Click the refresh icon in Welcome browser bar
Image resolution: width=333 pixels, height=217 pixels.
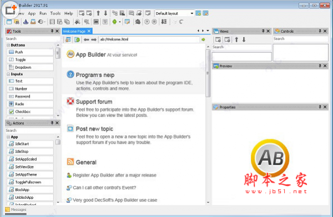(77, 39)
